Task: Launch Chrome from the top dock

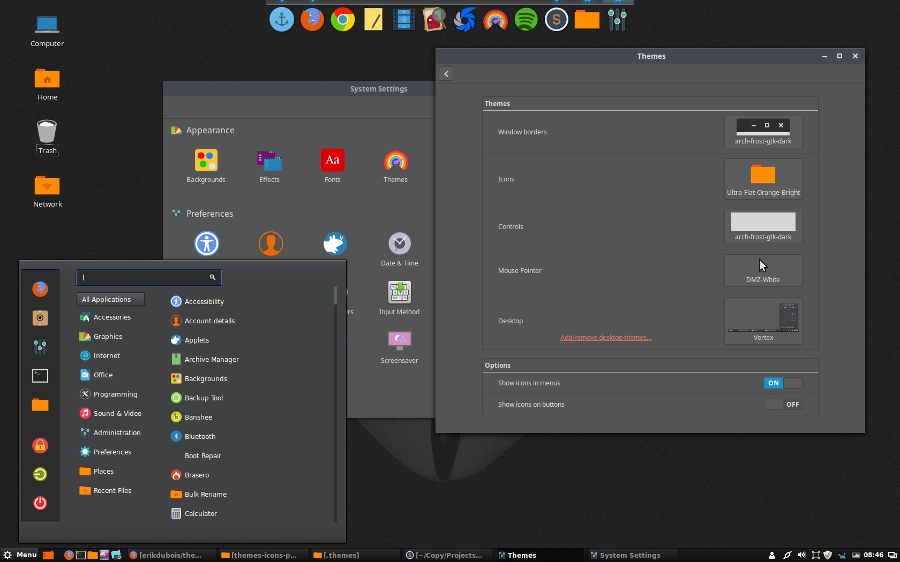Action: [343, 20]
